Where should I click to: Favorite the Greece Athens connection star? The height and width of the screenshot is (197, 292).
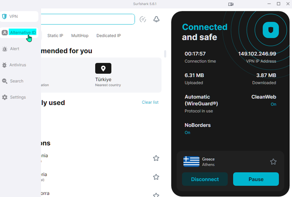tap(273, 162)
